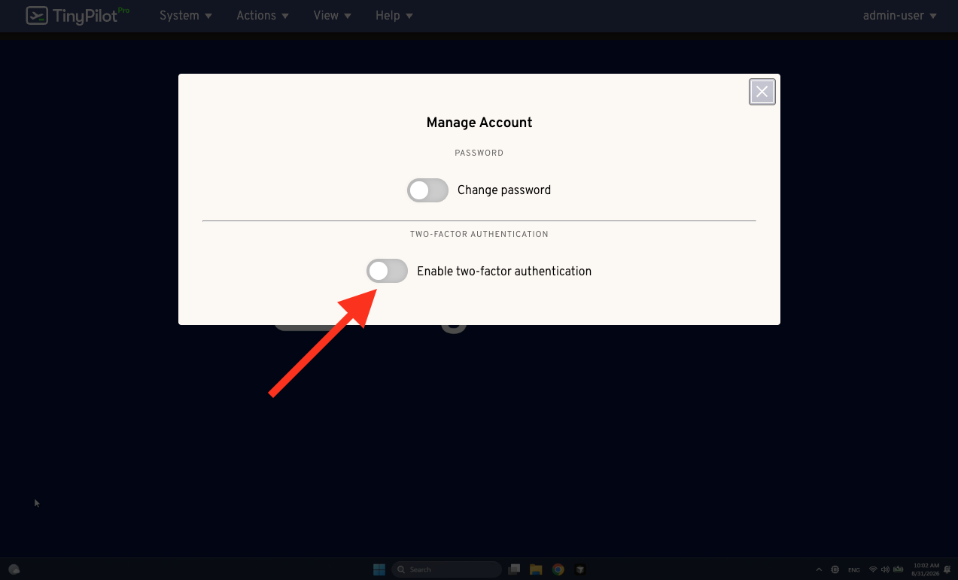Screen dimensions: 958x580
Task: Open the admin-user account dropdown
Action: coord(899,15)
